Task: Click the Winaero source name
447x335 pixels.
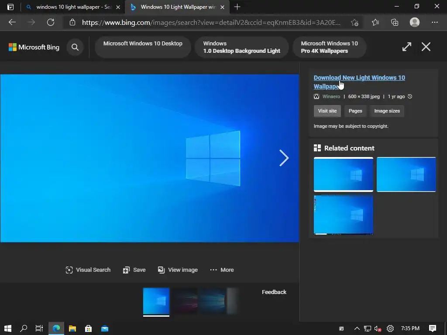Action: tap(331, 96)
